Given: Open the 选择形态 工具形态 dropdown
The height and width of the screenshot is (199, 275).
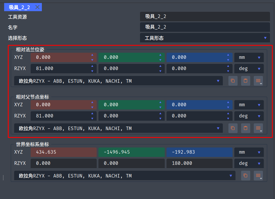Looking at the screenshot, I should pyautogui.click(x=205, y=38).
